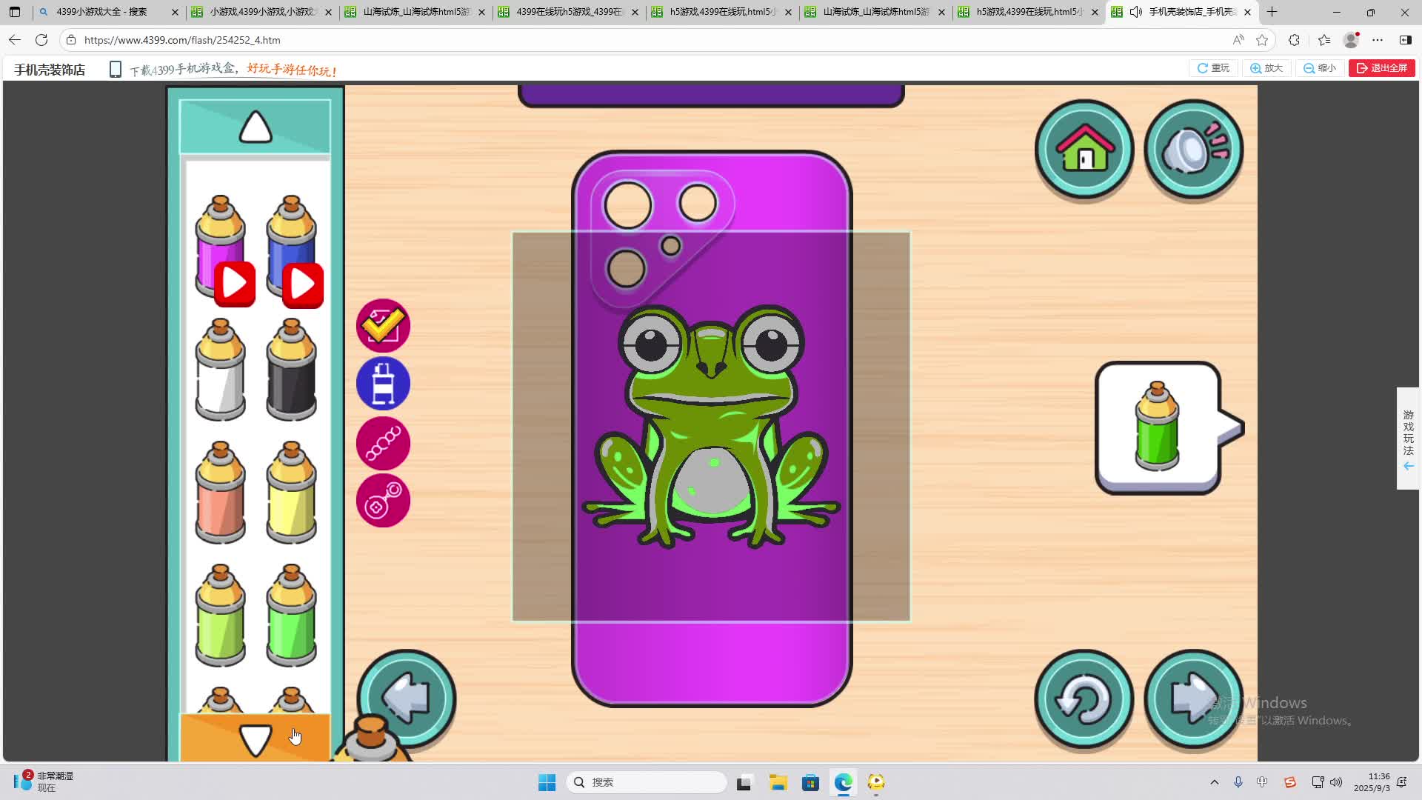The height and width of the screenshot is (800, 1422).
Task: Click the 退出全屏 exit fullscreen button
Action: coord(1382,68)
